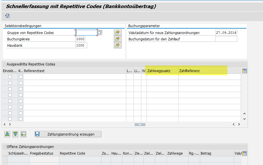The height and width of the screenshot is (165, 263).
Task: Click the Referenztext column header
Action: click(74, 71)
